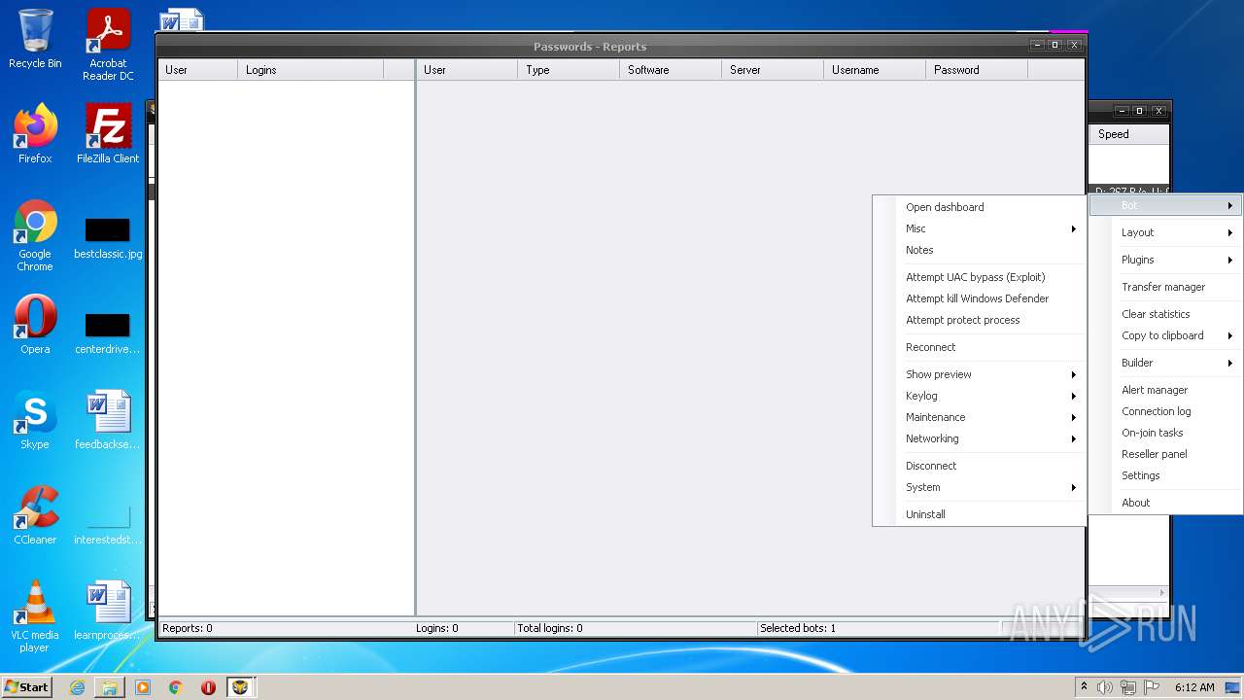This screenshot has height=700, width=1244.
Task: Sort by Logins column header
Action: pyautogui.click(x=310, y=70)
